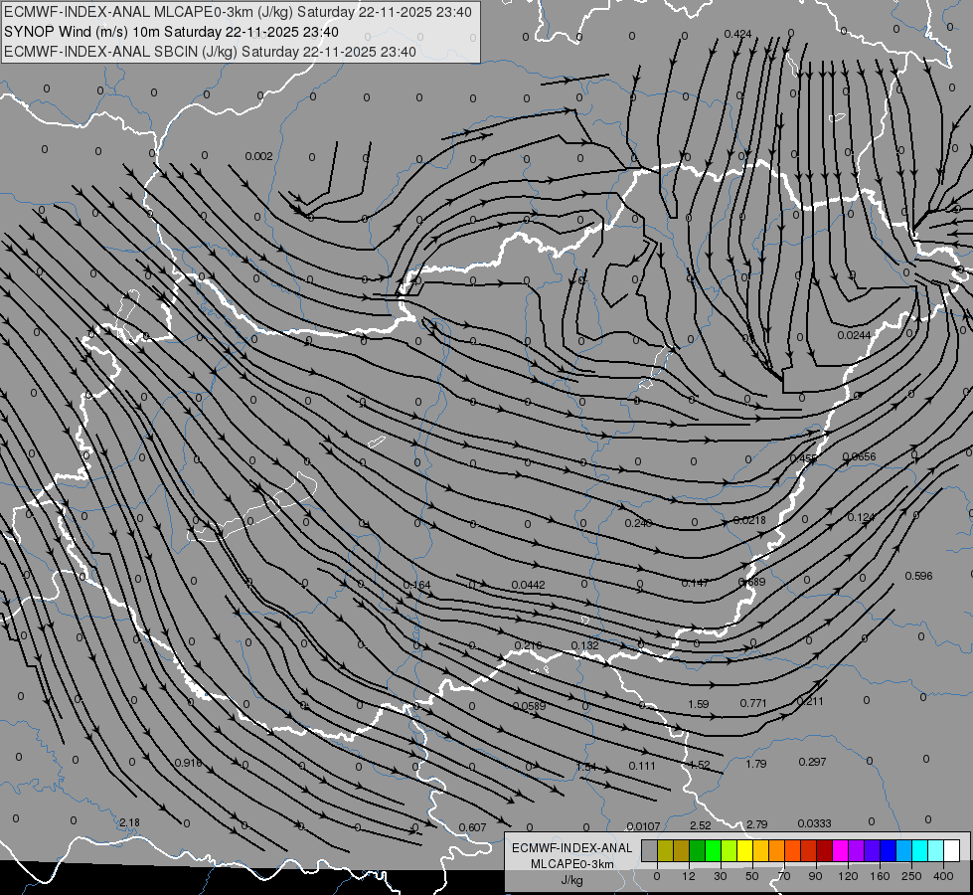Click the map value 0.211
This screenshot has height=895, width=973.
810,701
